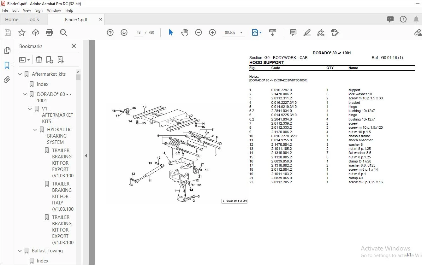
Task: Open the chat notifications icon
Action: click(x=390, y=20)
